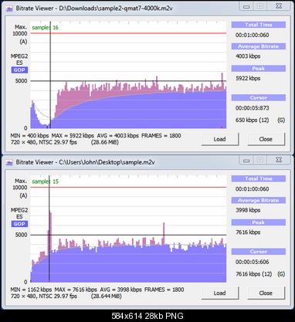
Task: Minimize the sample.m2v Bitrate Viewer window
Action: click(246, 161)
